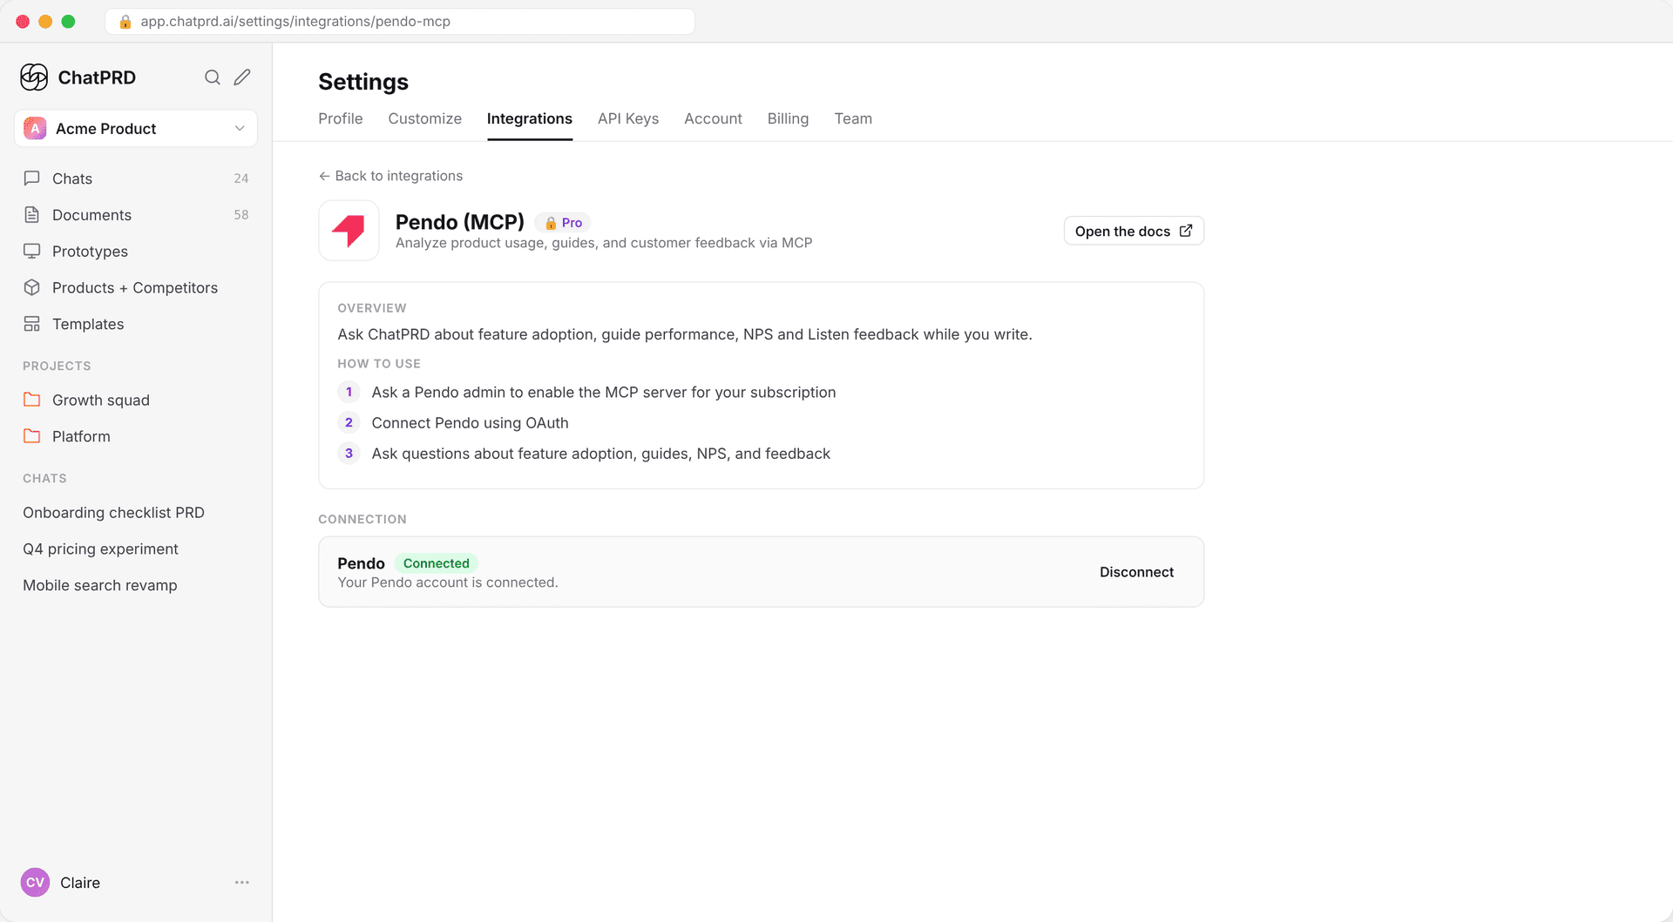The width and height of the screenshot is (1673, 922).
Task: Click the "Connect Pendo using OAuth" step
Action: 470,423
